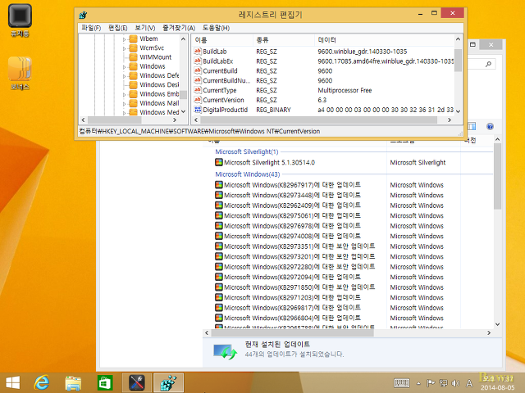Select the WIMMount folder icon
The height and width of the screenshot is (393, 525).
point(133,57)
